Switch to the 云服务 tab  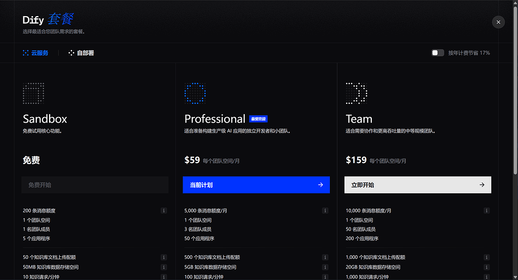click(35, 53)
